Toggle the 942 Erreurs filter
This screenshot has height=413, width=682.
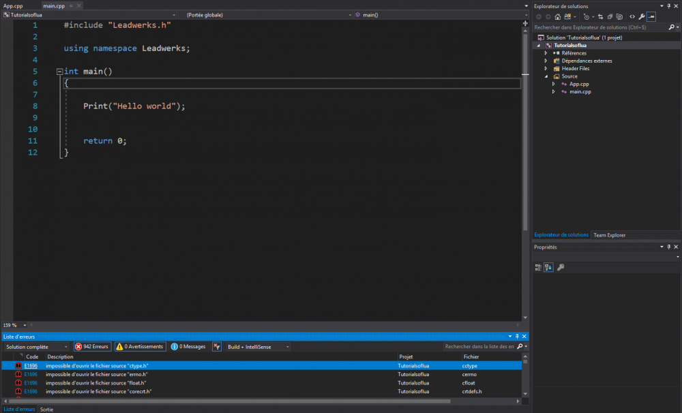click(x=92, y=347)
